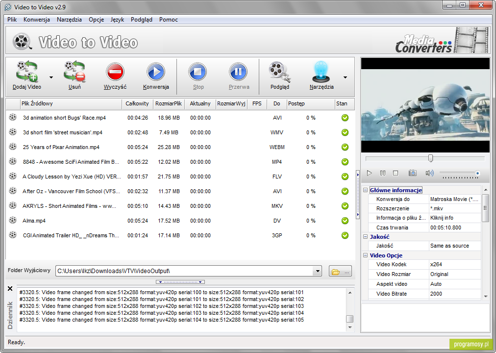Collapse the Video Opcje section
This screenshot has height=353, width=496.
click(365, 255)
